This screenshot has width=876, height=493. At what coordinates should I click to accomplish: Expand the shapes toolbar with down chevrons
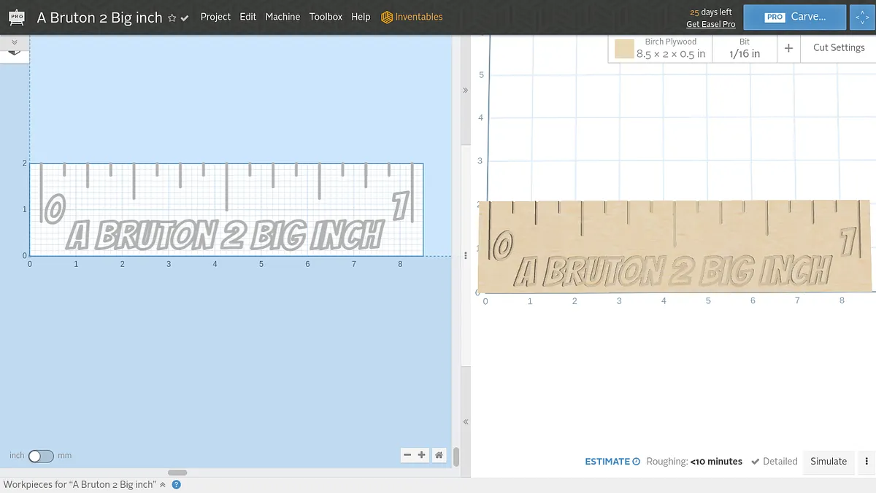(x=14, y=43)
